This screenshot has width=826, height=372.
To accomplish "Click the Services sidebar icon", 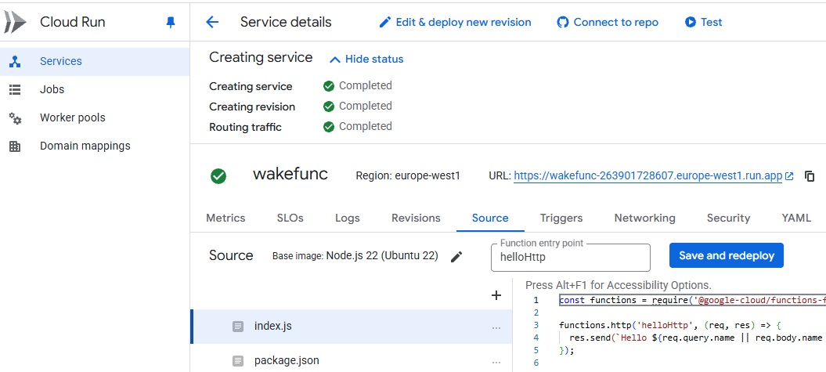I will tap(15, 61).
